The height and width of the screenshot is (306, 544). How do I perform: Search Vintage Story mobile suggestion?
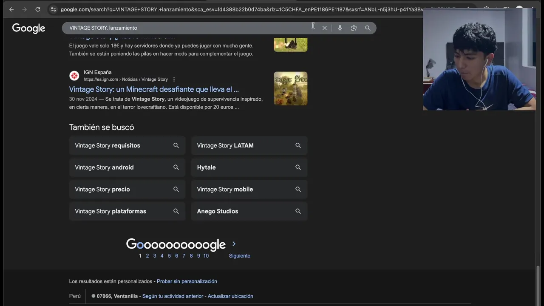pyautogui.click(x=249, y=189)
